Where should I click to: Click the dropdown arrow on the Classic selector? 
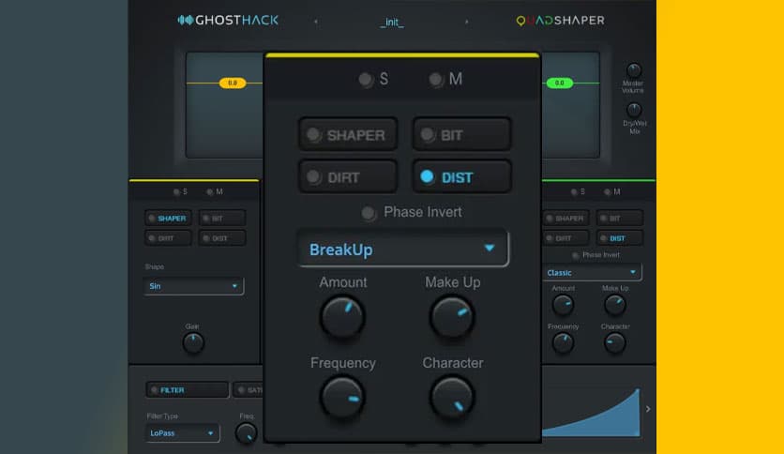tap(633, 272)
